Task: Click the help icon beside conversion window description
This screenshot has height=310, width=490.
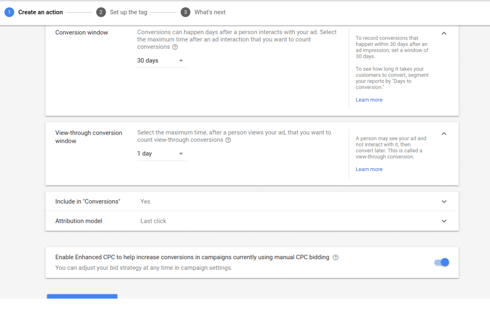Action: point(175,47)
